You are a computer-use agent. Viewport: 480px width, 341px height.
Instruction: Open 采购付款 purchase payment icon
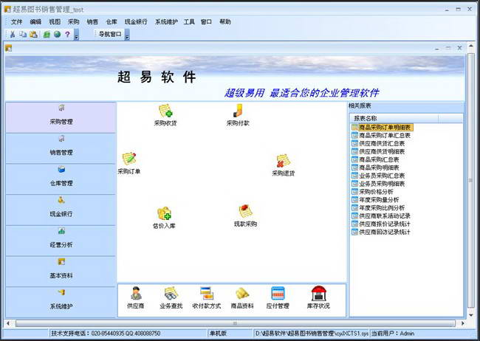[x=238, y=115]
